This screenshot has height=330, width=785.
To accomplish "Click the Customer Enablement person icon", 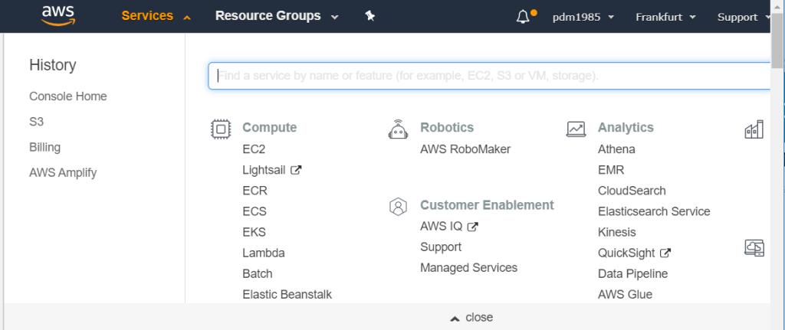I will click(x=398, y=207).
